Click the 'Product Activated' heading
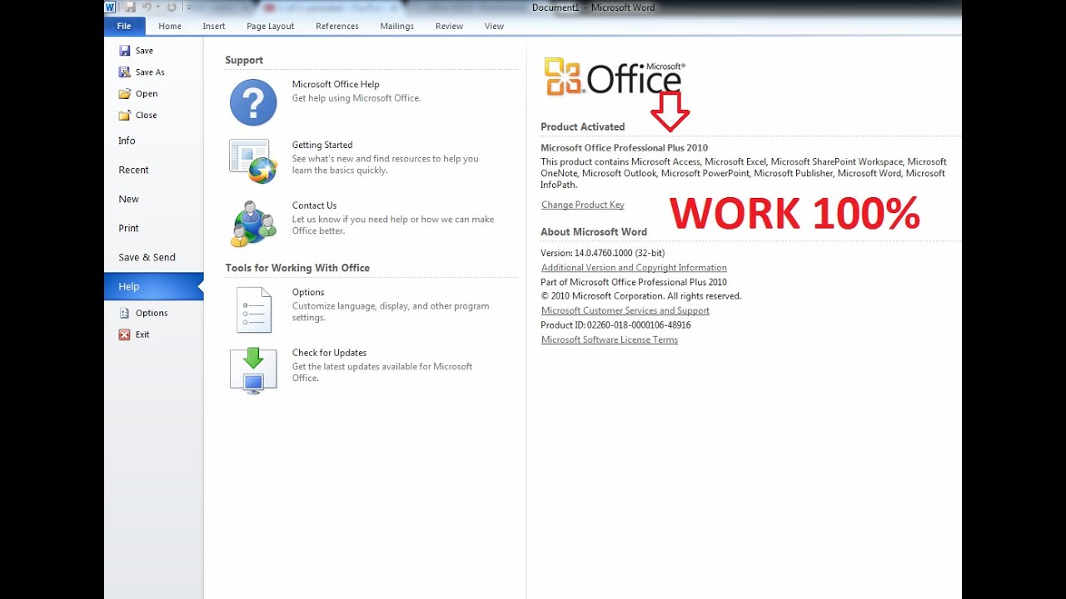Image resolution: width=1066 pixels, height=599 pixels. (583, 126)
